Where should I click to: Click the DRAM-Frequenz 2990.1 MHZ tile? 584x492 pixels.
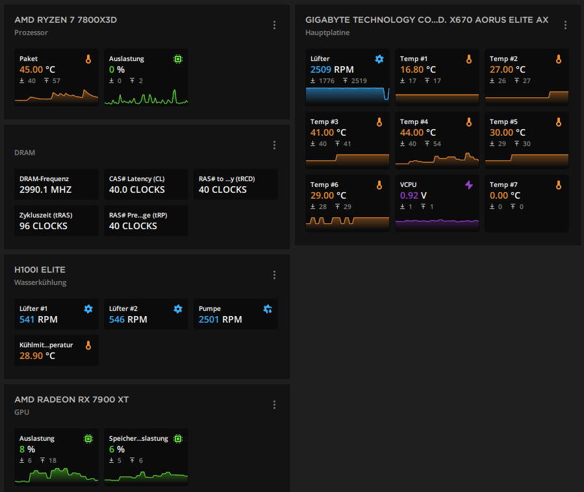57,184
